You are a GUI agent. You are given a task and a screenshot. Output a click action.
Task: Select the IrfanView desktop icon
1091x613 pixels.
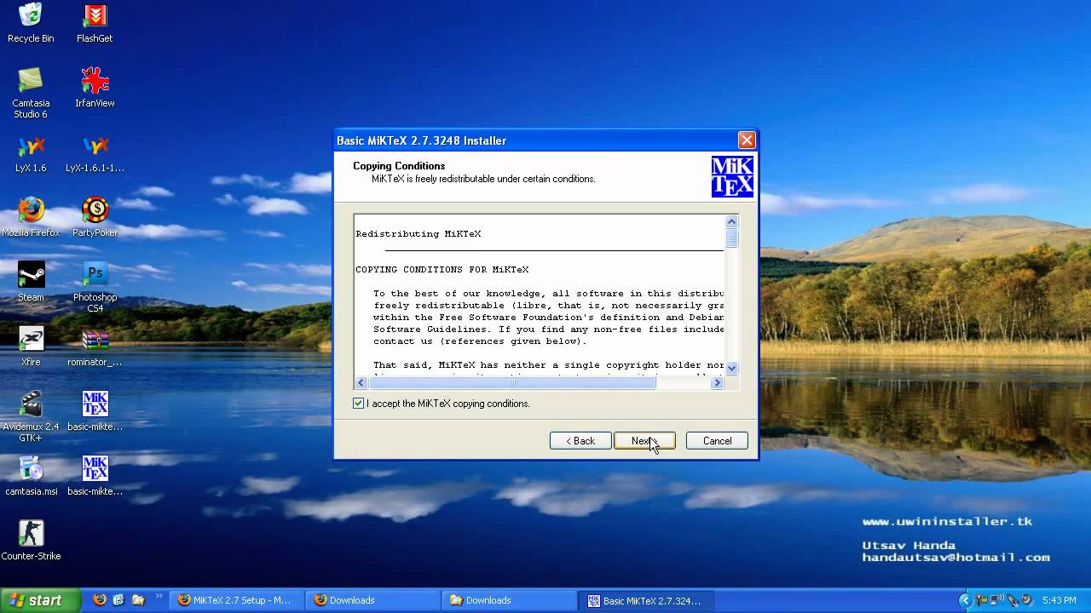[95, 88]
